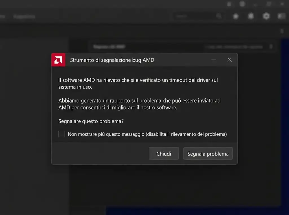Close the AMD bug report dialog
Viewport: 289px width, 215px height.
point(229,60)
